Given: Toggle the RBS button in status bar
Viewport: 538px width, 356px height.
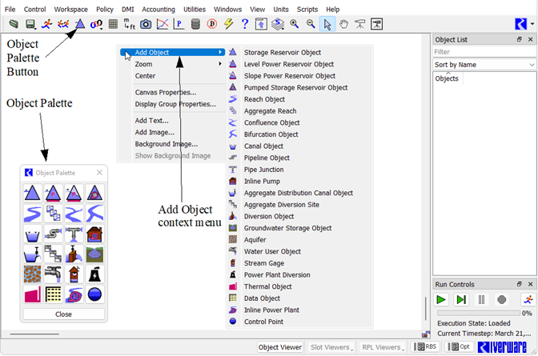Looking at the screenshot, I should (x=427, y=347).
